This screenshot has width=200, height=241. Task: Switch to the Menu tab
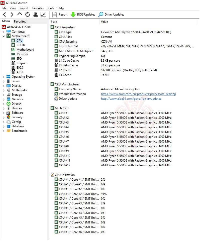pyautogui.click(x=6, y=21)
